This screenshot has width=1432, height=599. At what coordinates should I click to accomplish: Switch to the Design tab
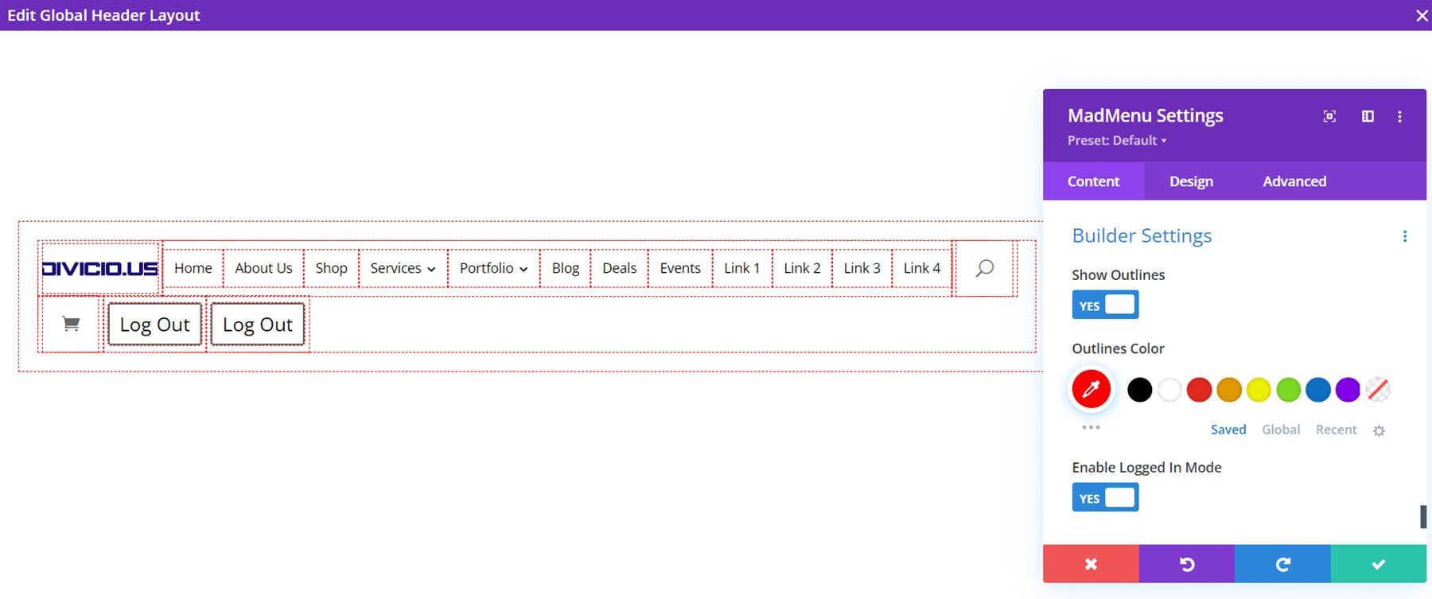(x=1191, y=181)
